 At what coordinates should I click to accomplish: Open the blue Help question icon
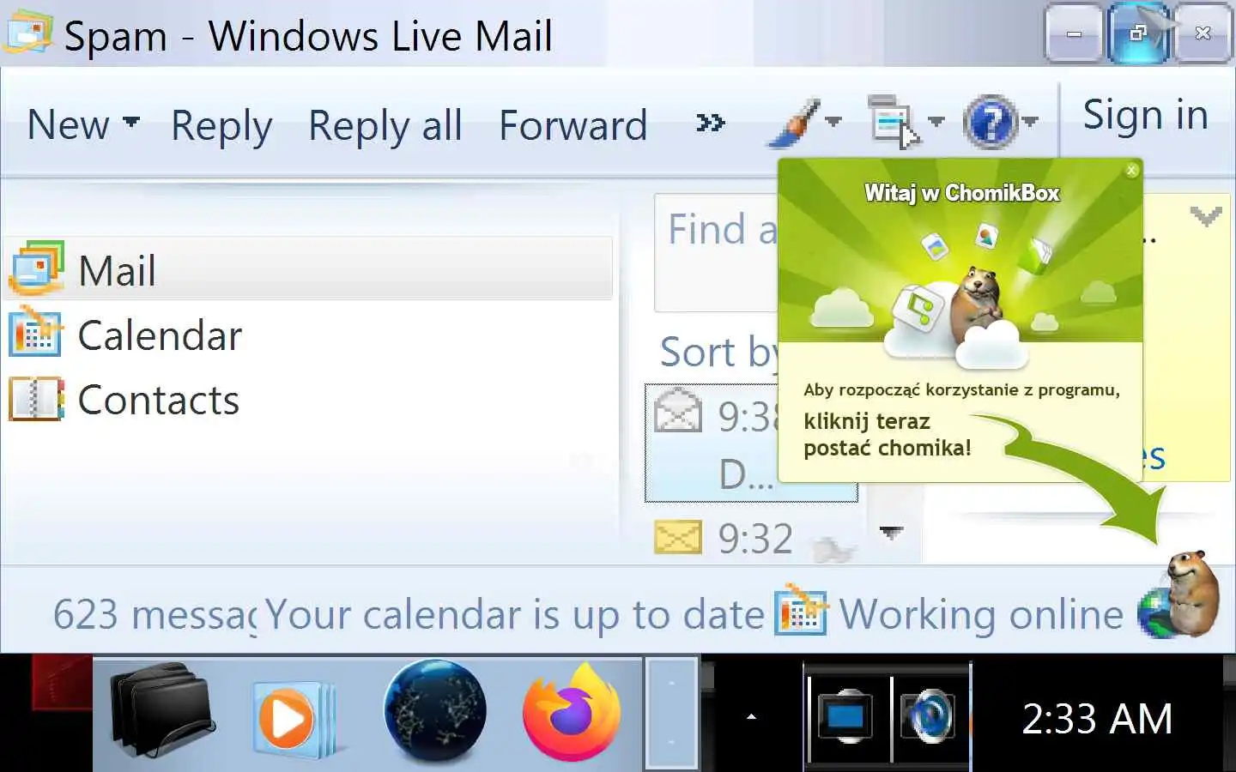pos(991,123)
